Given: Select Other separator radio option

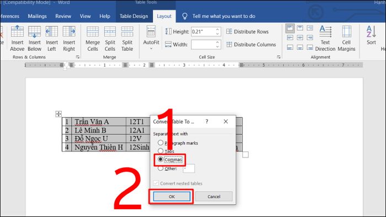Looking at the screenshot, I should 160,169.
